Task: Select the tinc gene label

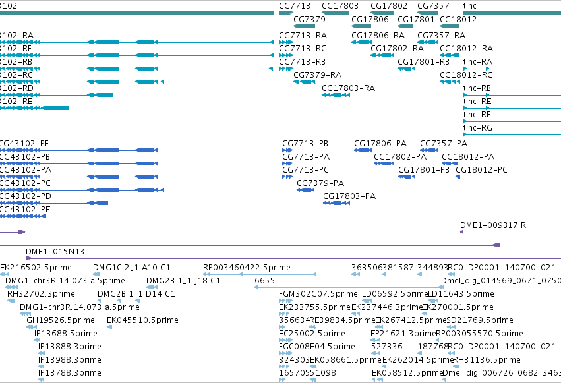Action: click(x=470, y=6)
